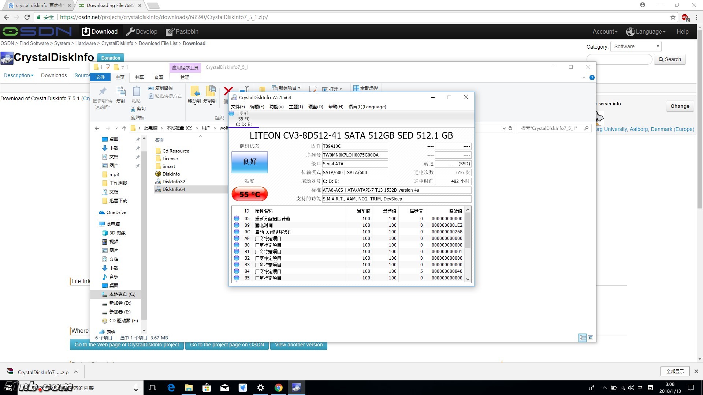Select the 共享 ribbon tab in Explorer
Screen dimensions: 703x395
[140, 77]
